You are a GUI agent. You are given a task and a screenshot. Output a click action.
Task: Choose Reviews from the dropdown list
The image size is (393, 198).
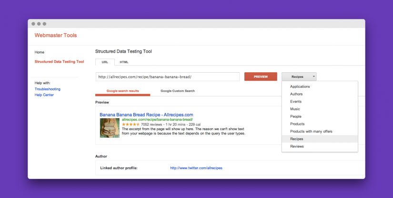297,146
